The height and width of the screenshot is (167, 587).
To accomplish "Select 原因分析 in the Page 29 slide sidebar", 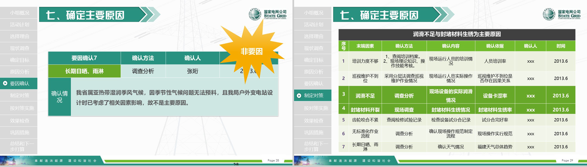I will [313, 72].
